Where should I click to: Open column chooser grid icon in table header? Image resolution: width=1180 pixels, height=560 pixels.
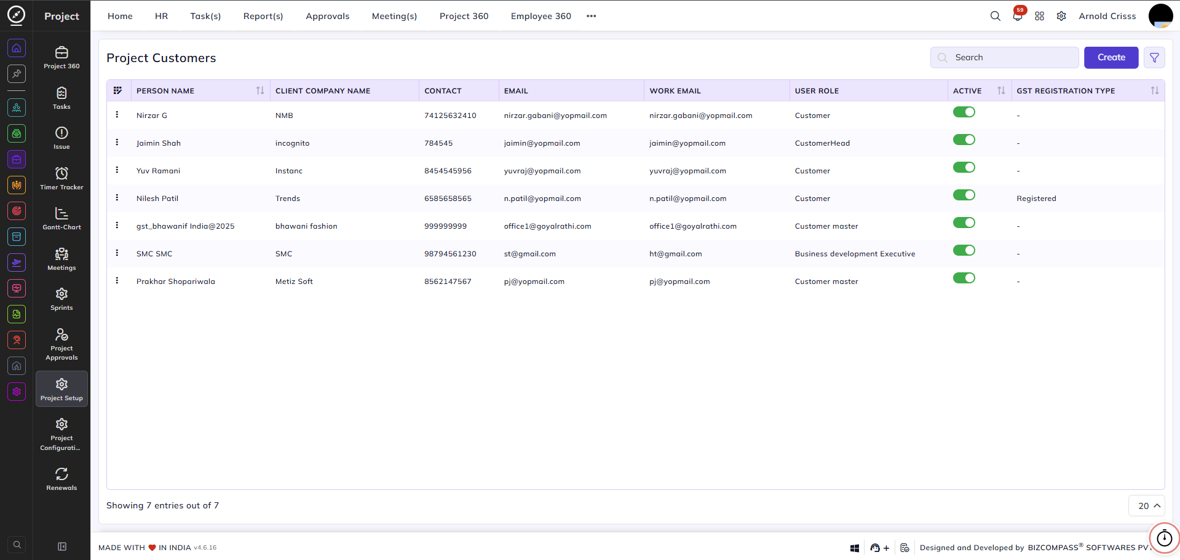(x=117, y=90)
